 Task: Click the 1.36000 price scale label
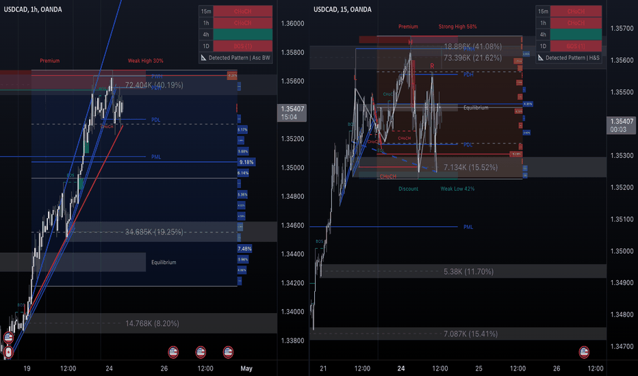pyautogui.click(x=292, y=23)
